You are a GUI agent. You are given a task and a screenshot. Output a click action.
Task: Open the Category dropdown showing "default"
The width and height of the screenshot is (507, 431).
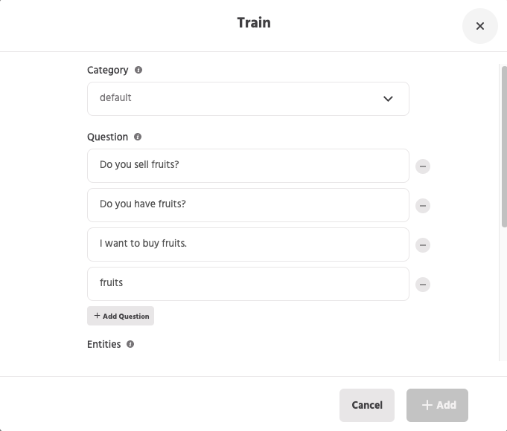tap(238, 98)
